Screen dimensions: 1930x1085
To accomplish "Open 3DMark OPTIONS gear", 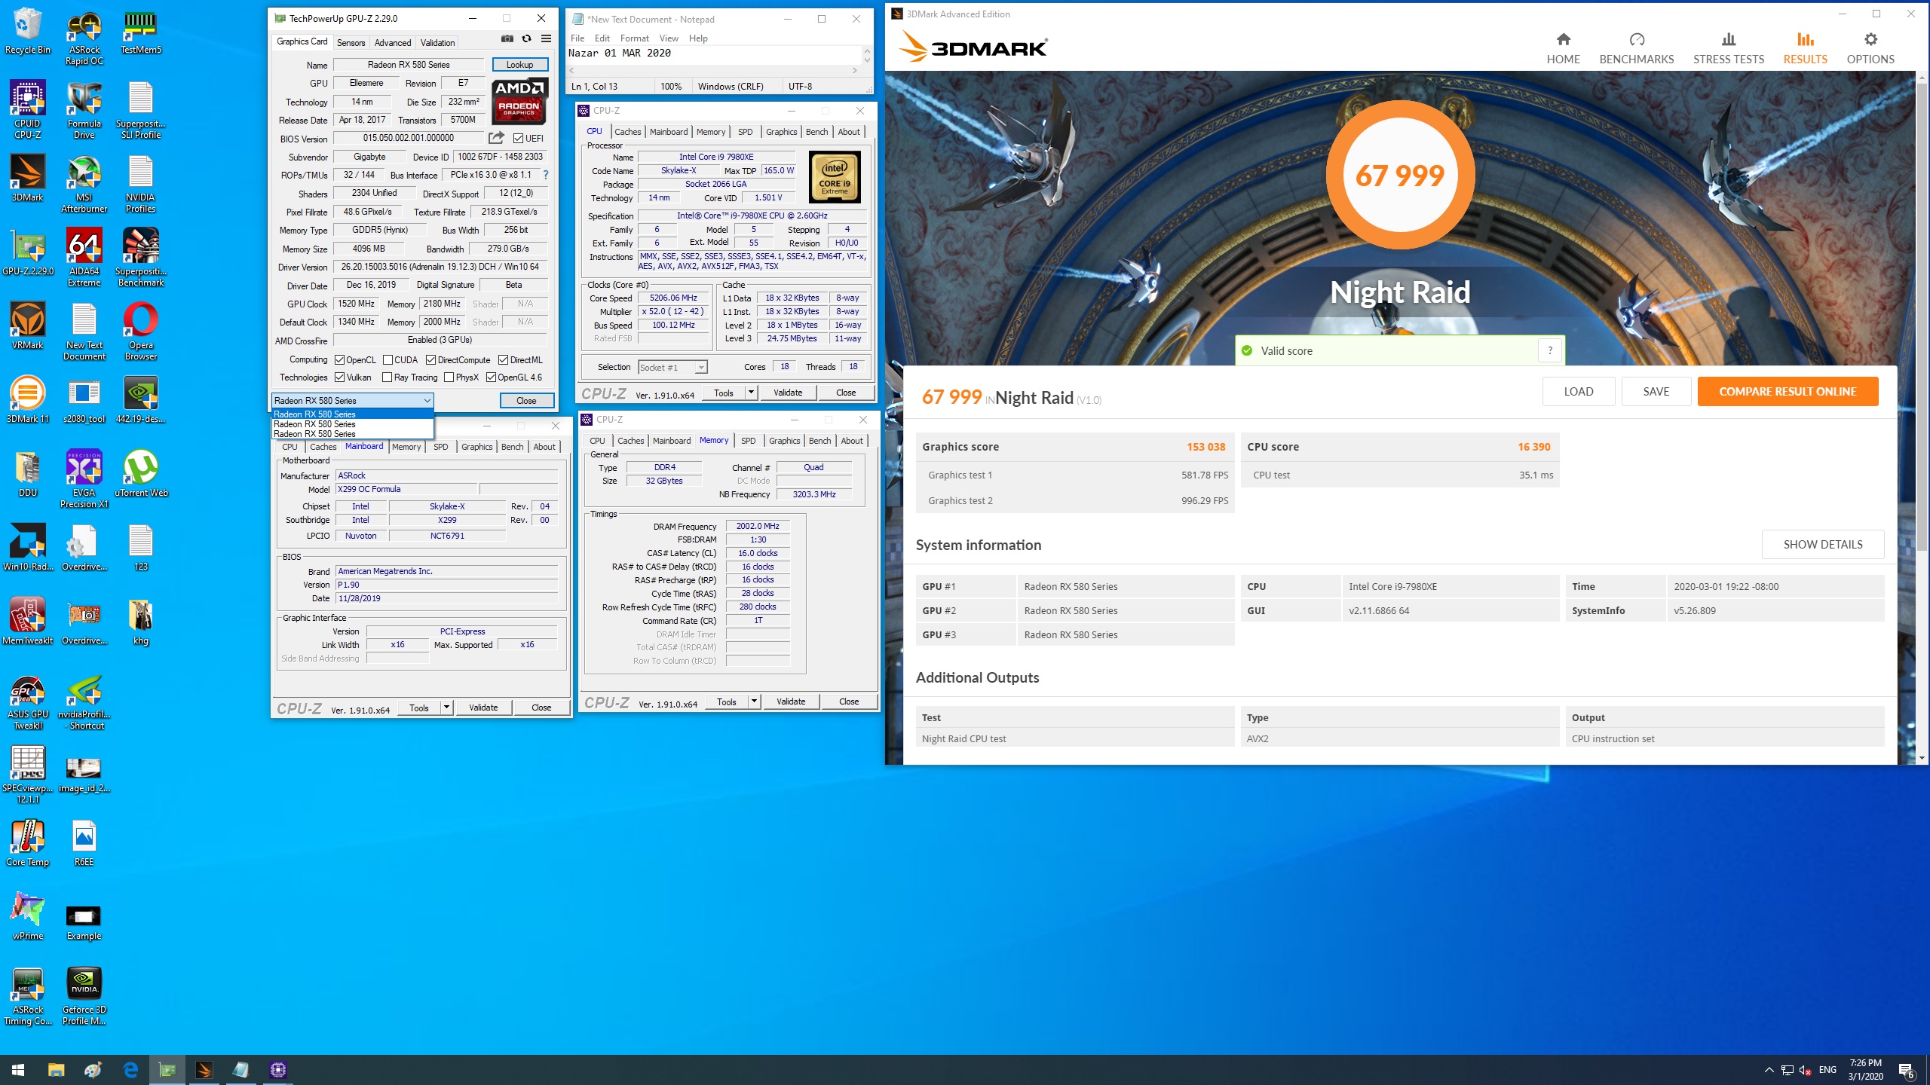I will [1870, 48].
